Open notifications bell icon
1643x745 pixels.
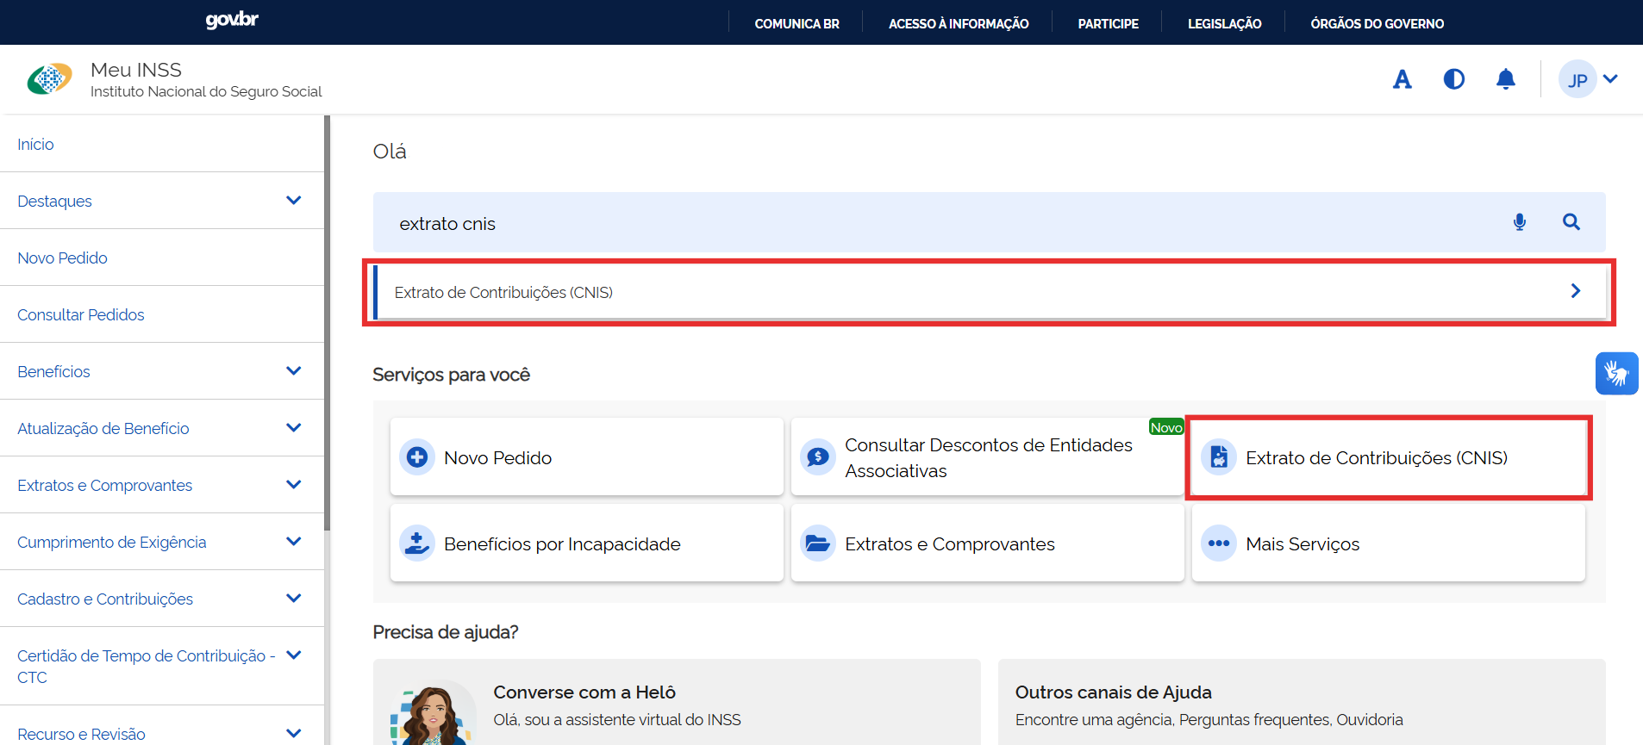point(1506,79)
